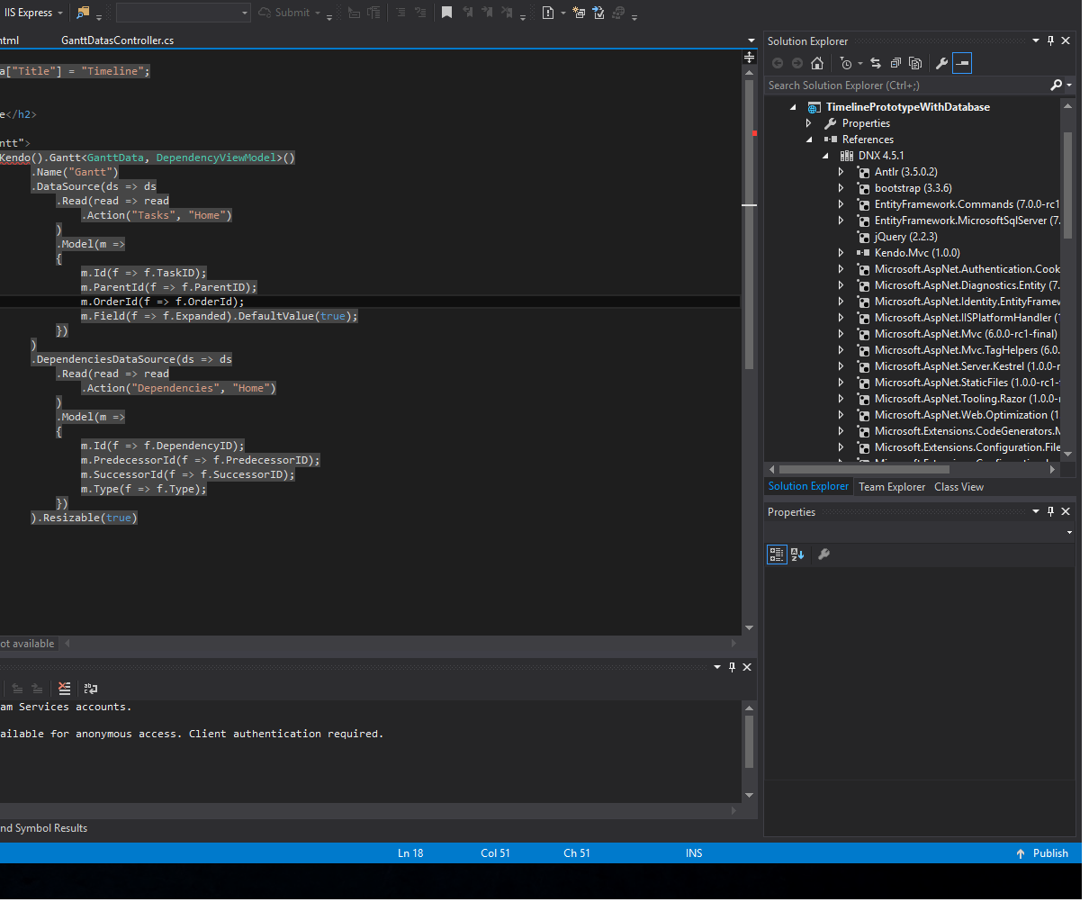Switch to the Team Explorer tab

point(891,487)
